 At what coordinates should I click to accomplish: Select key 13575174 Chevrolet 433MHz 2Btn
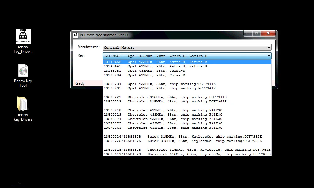[x=187, y=119]
